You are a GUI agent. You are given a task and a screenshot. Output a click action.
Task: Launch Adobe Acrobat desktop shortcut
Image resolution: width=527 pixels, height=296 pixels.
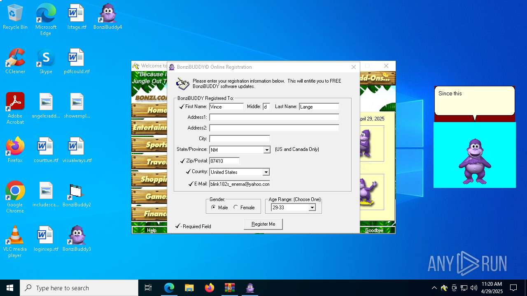pyautogui.click(x=15, y=109)
